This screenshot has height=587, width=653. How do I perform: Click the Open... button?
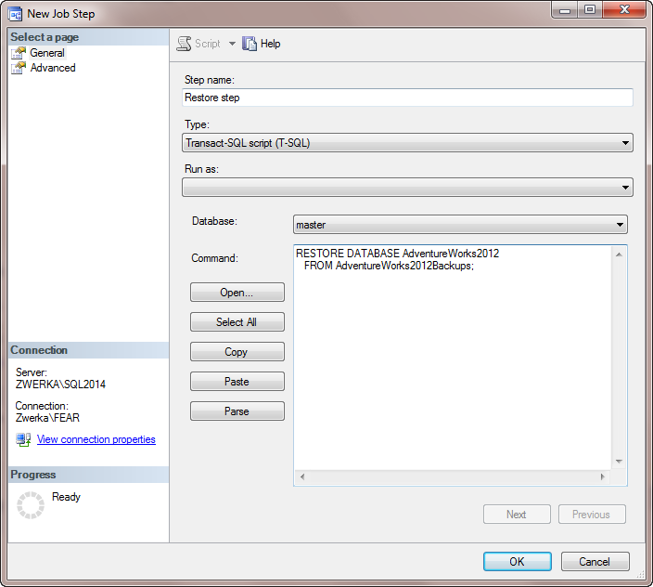pos(237,293)
